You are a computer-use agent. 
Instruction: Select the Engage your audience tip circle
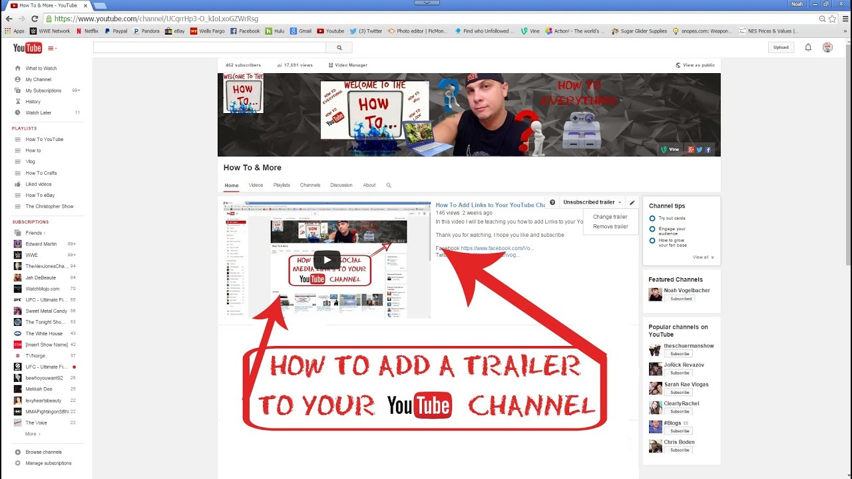652,229
